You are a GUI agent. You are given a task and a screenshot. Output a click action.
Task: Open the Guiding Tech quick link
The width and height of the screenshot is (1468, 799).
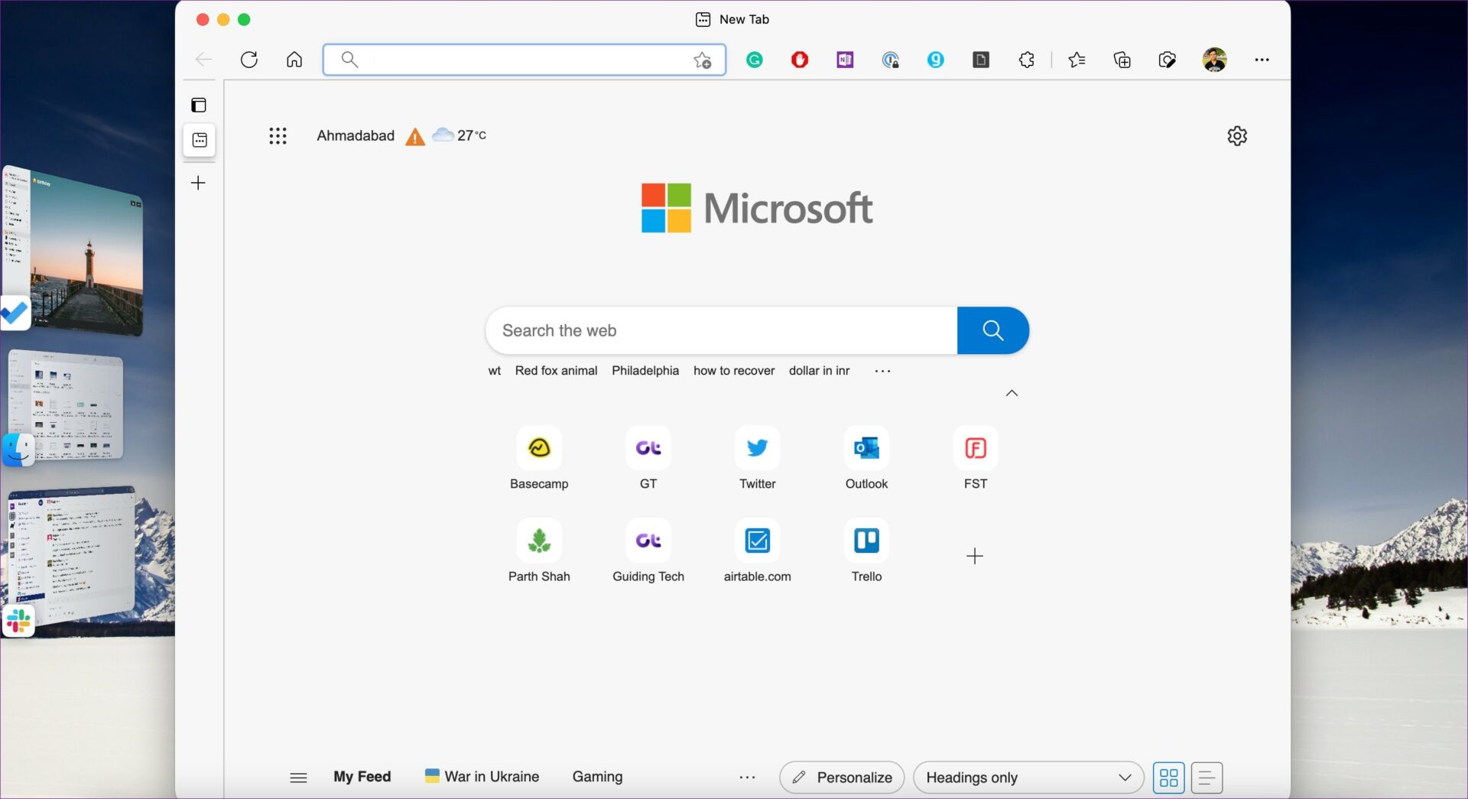click(x=648, y=551)
